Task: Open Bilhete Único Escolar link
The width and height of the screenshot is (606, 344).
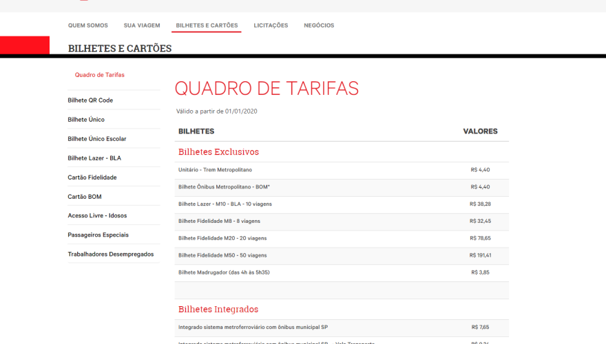Action: [x=97, y=139]
